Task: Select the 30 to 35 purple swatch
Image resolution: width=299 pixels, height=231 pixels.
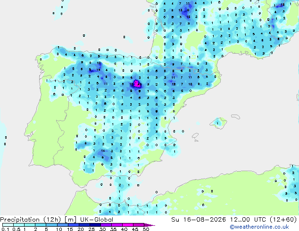Action: [x=106, y=225]
